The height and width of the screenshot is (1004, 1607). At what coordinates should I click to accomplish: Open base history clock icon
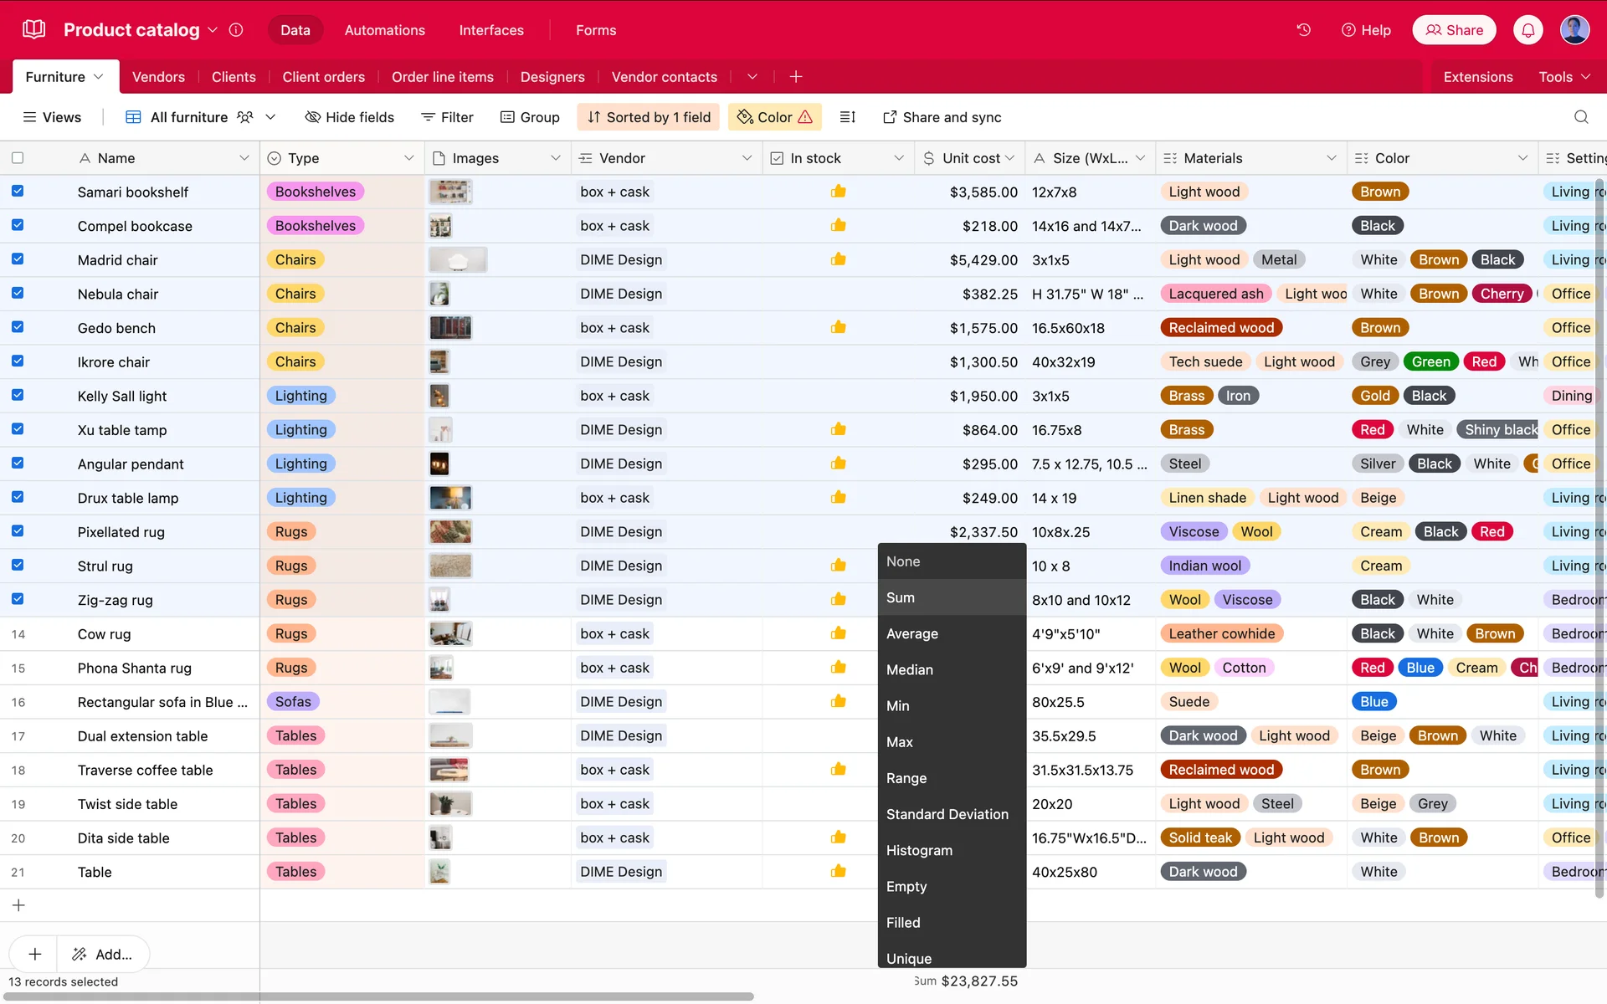coord(1303,30)
